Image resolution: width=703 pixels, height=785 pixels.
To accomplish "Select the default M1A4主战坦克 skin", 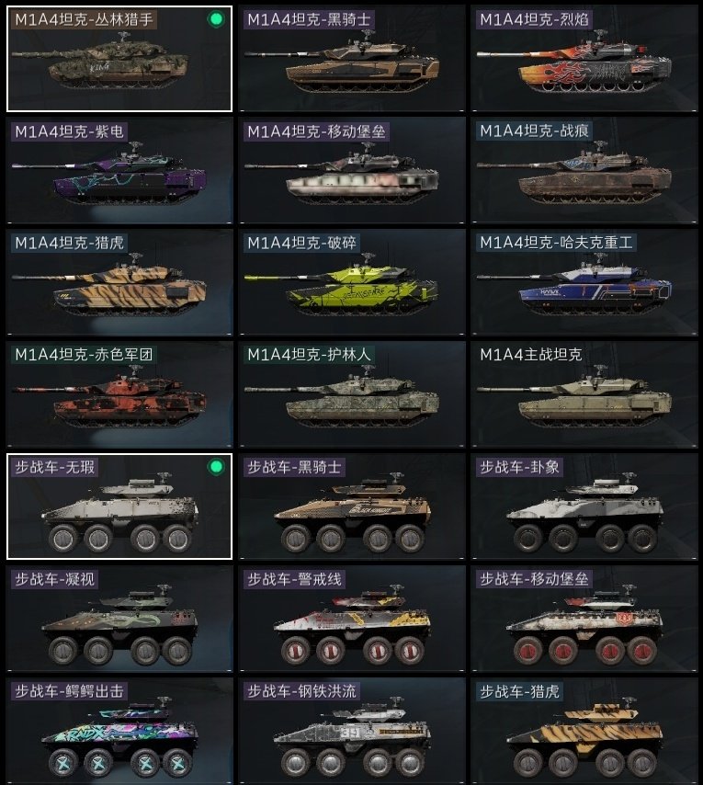I will pos(584,394).
